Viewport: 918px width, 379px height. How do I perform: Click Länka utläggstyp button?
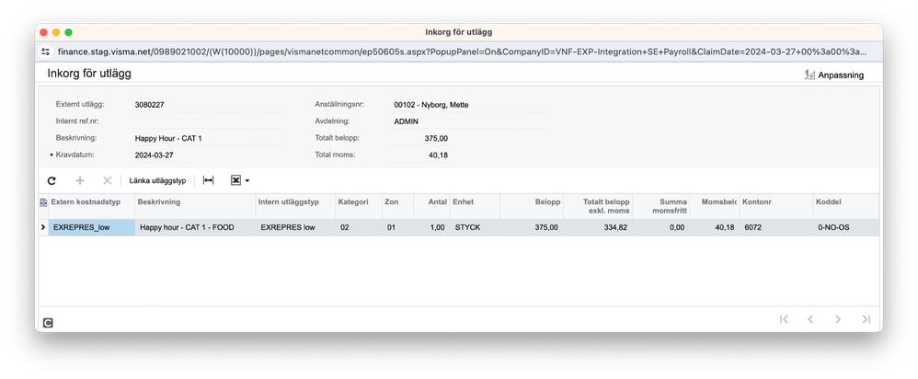[x=157, y=181]
